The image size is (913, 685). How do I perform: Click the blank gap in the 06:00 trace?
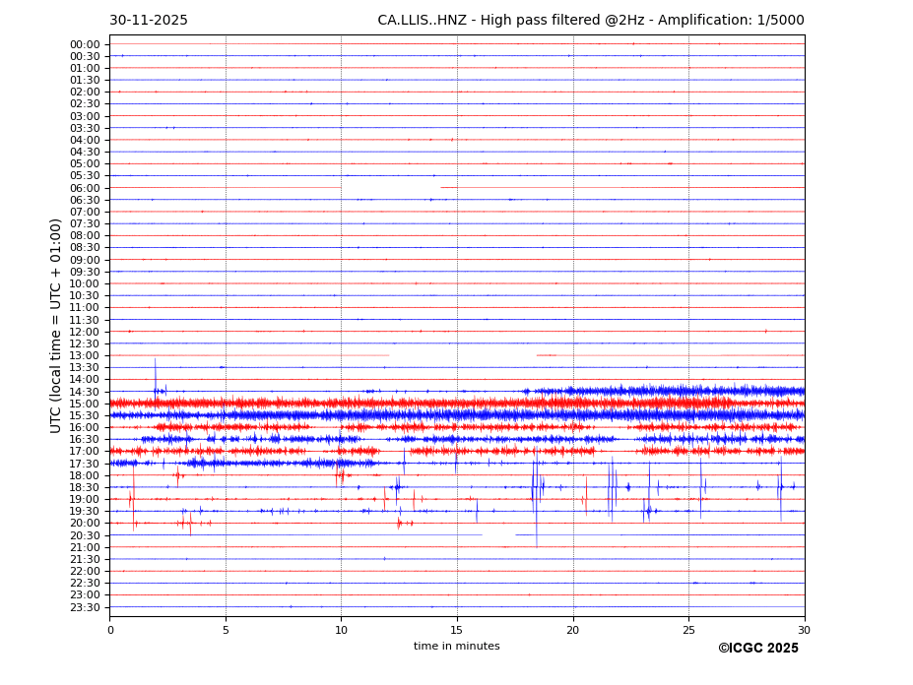390,187
